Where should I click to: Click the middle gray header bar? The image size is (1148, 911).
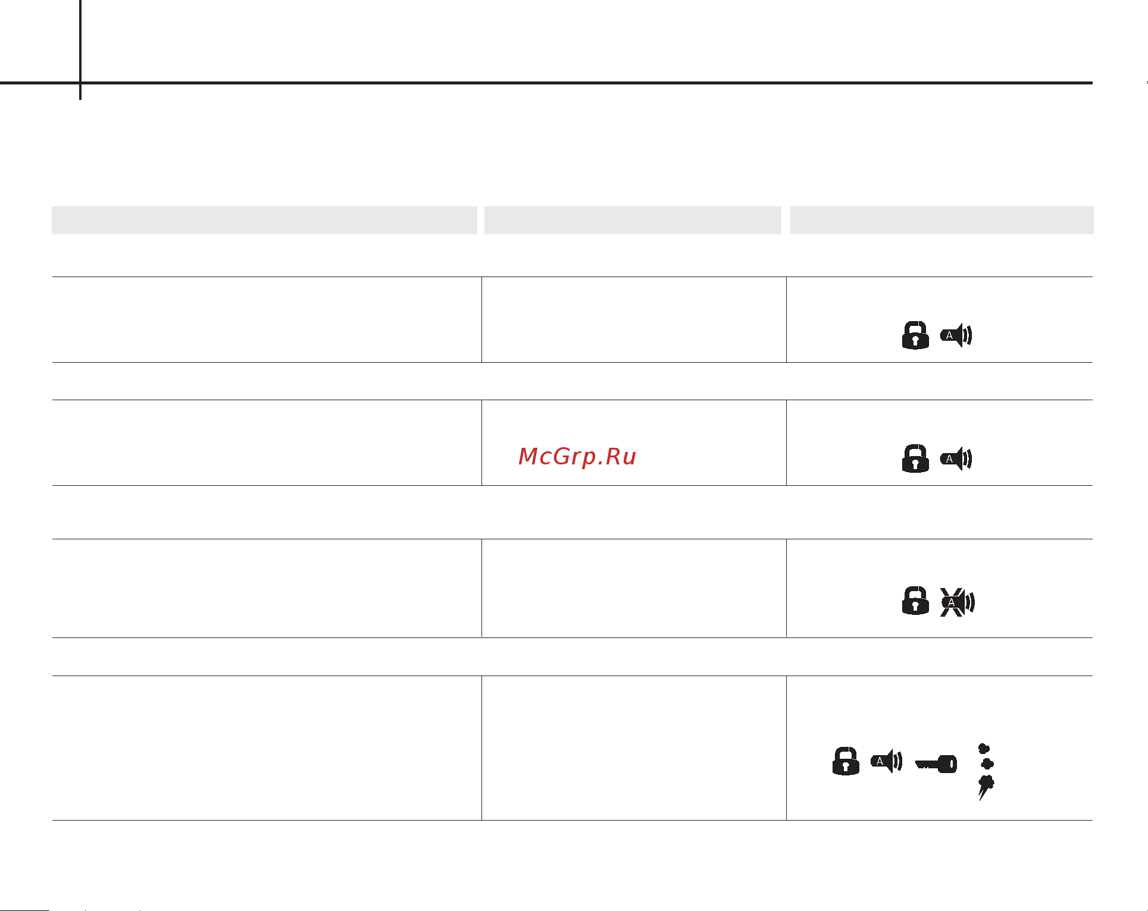pos(633,220)
